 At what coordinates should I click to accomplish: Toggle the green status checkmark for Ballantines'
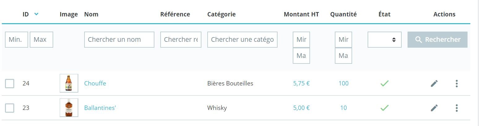tap(384, 108)
